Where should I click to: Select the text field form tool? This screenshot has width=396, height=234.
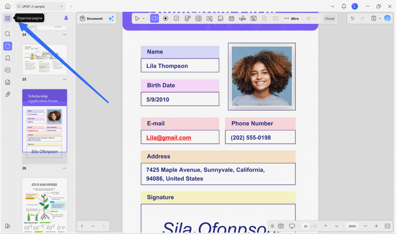coord(155,19)
